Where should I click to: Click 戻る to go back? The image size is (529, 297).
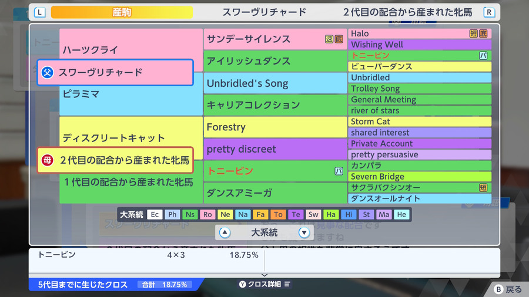508,289
